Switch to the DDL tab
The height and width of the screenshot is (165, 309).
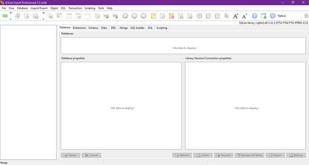[x=114, y=28]
